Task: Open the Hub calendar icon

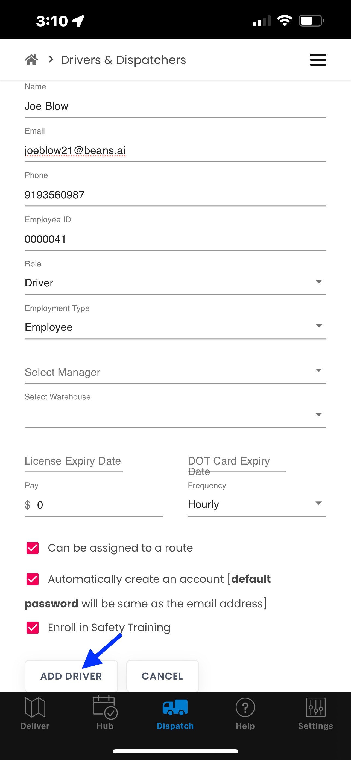Action: click(x=105, y=707)
